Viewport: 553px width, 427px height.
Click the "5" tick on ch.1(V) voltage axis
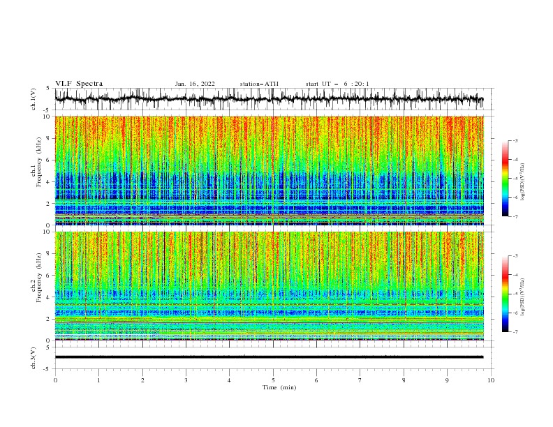[x=50, y=89]
